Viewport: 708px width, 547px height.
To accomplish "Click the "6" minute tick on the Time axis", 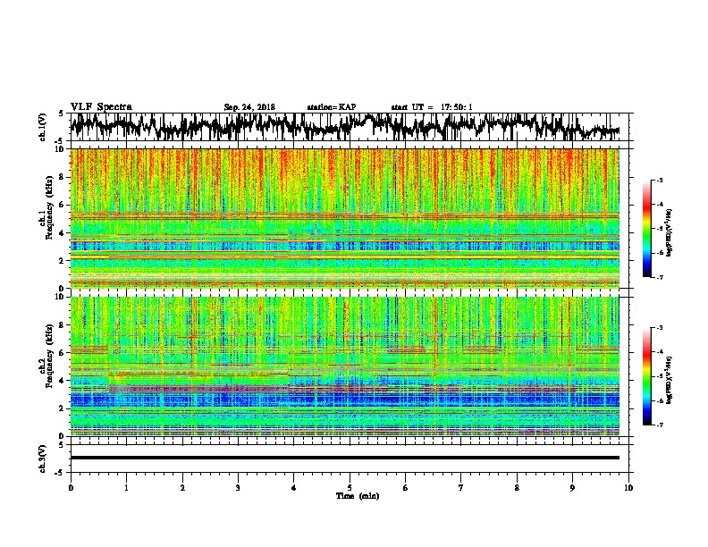I will pos(406,488).
